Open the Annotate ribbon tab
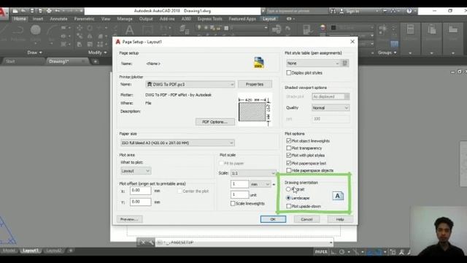The image size is (467, 263). click(58, 19)
